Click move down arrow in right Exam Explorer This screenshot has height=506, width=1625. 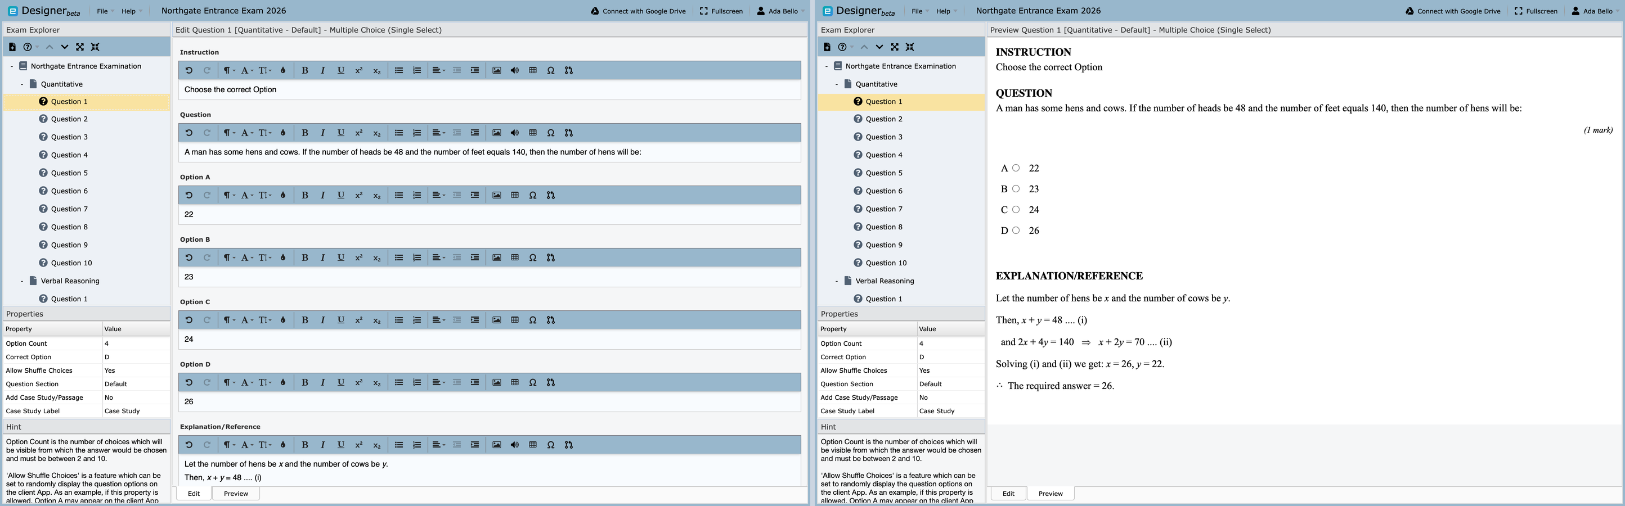pyautogui.click(x=879, y=47)
